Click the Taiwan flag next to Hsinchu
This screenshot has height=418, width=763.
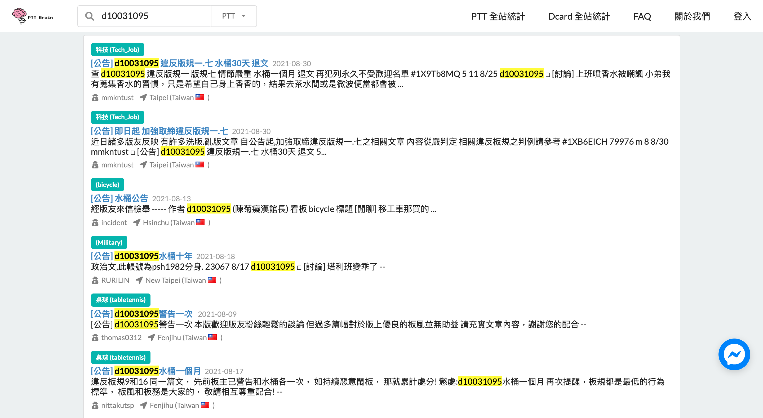pos(200,222)
